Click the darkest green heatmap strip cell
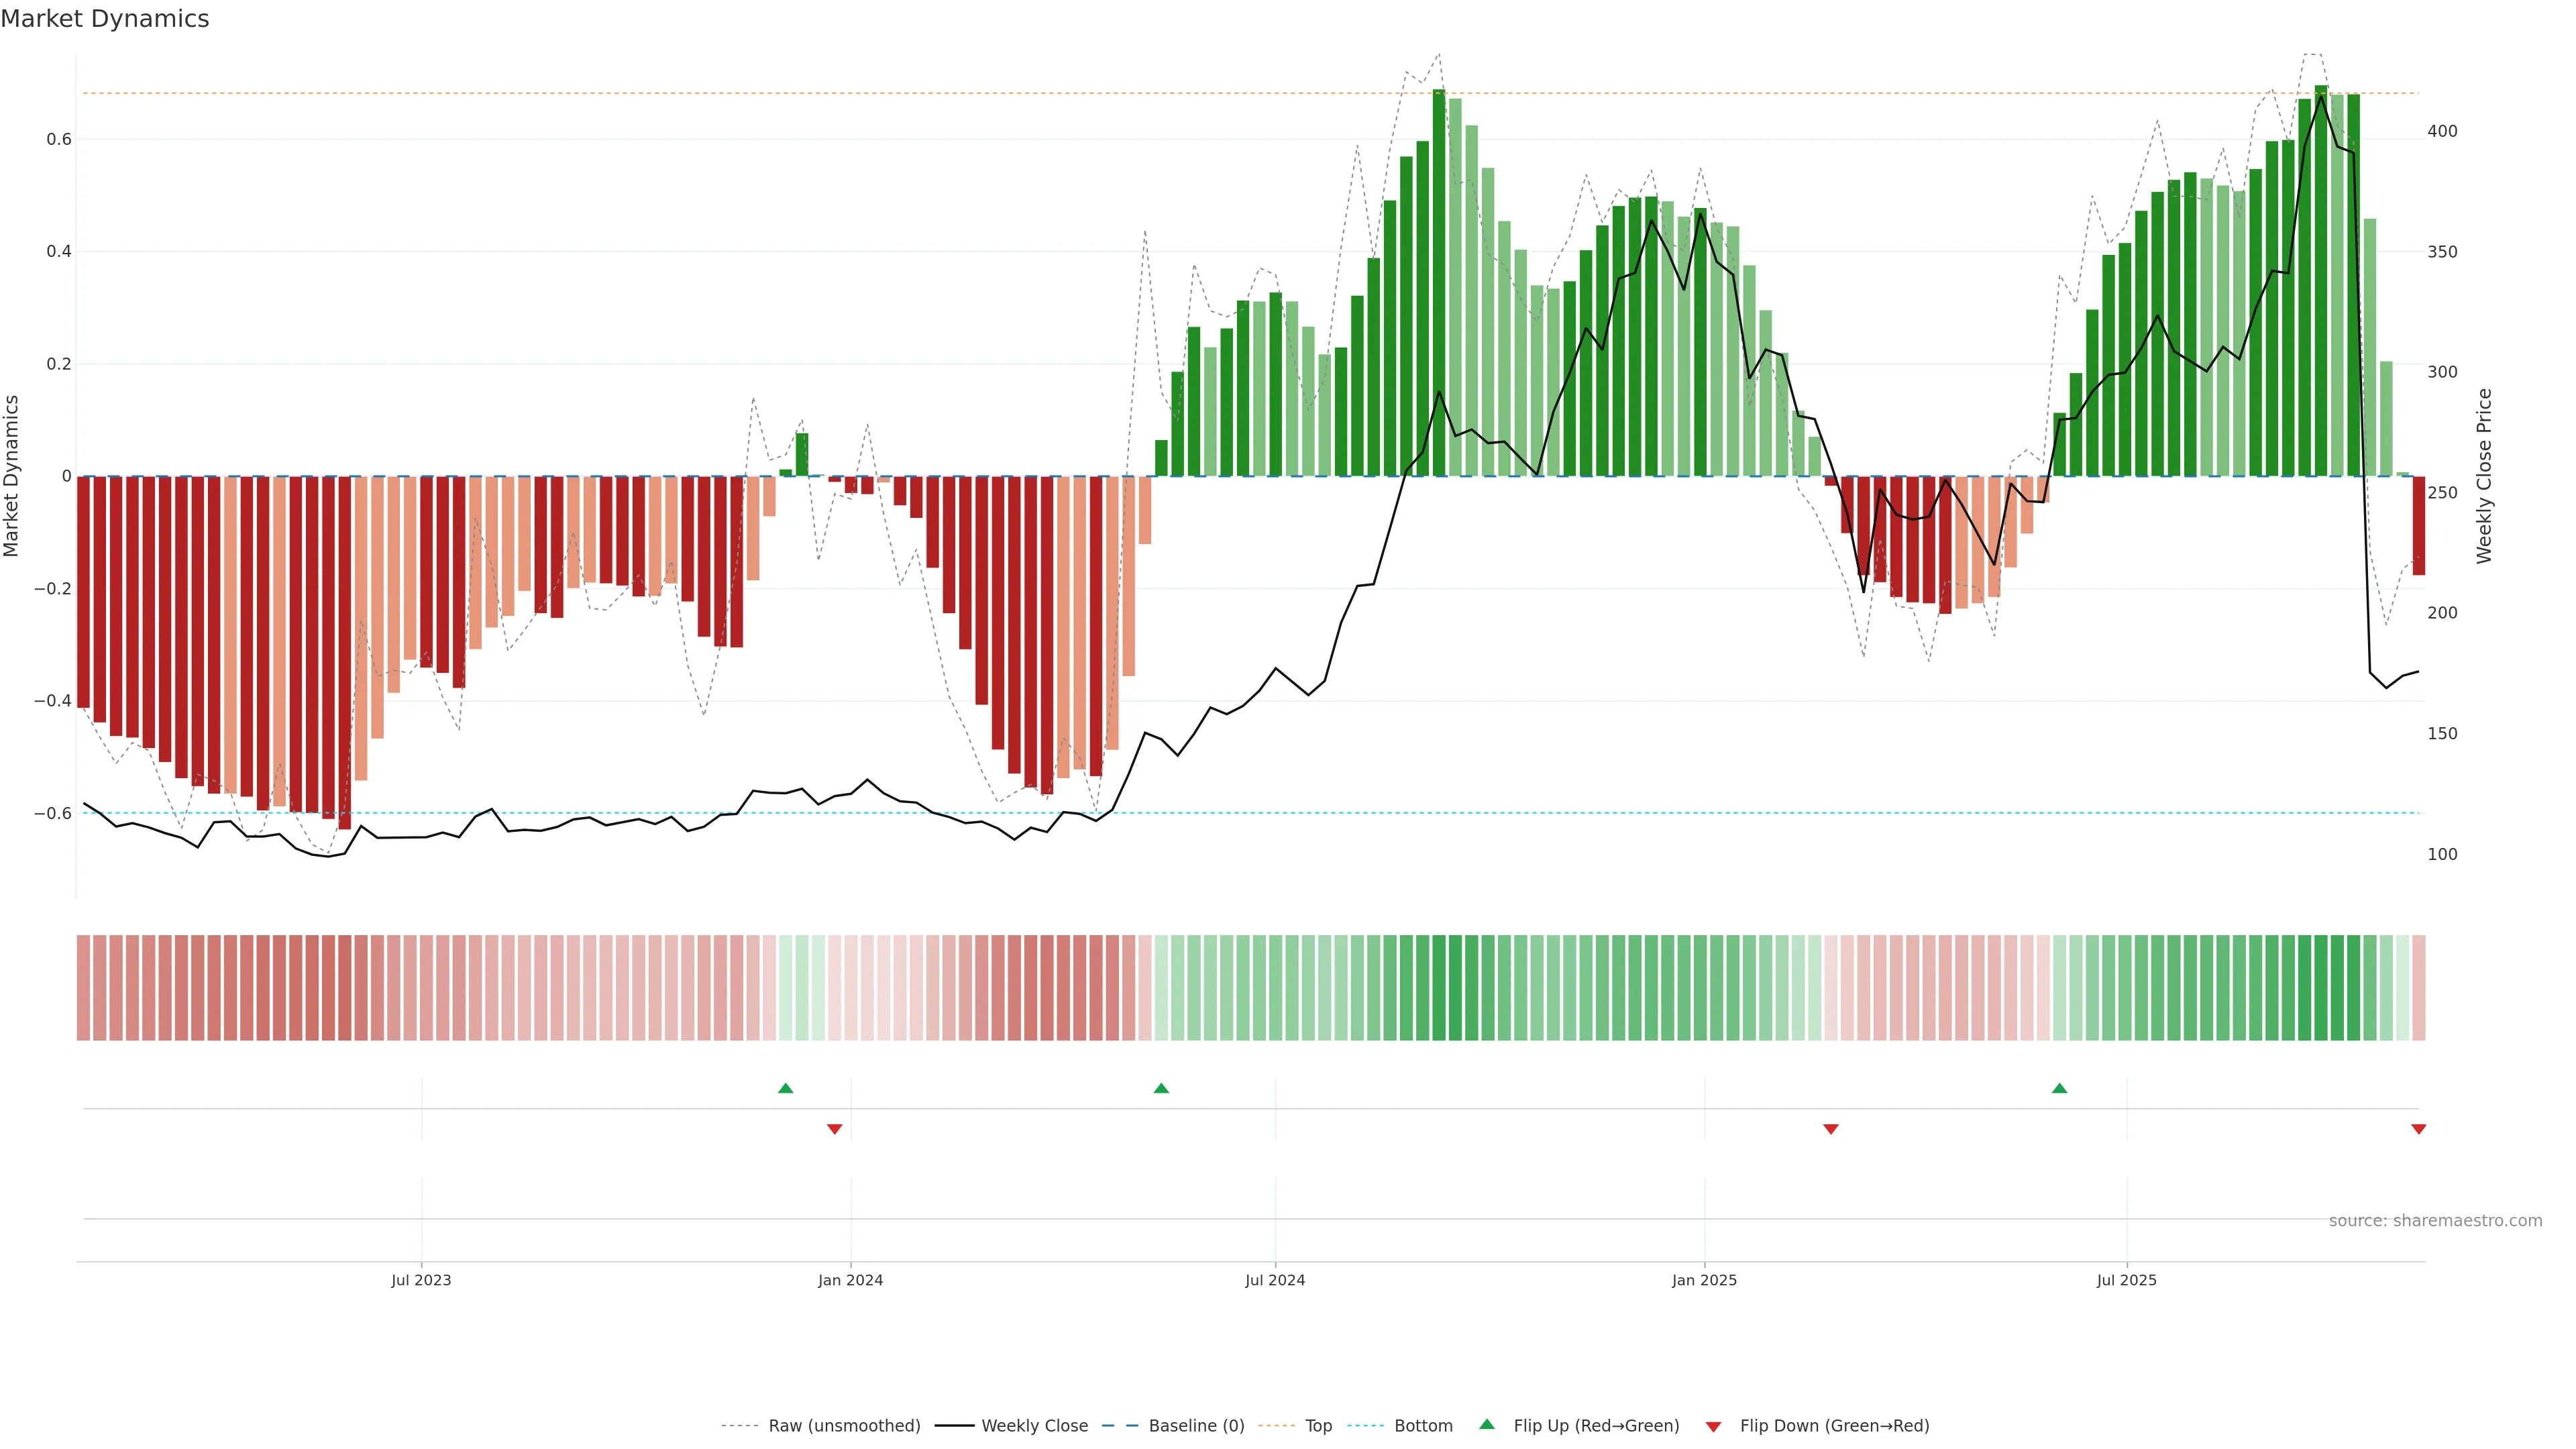Screen dimensions: 2576x1449 (x=2320, y=987)
